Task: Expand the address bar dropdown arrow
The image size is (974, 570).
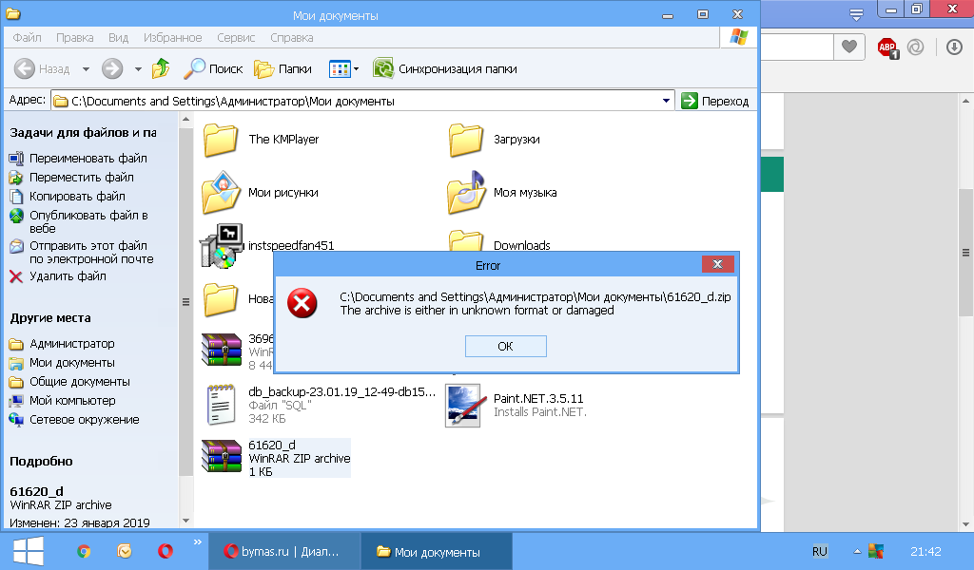Action: click(x=666, y=101)
